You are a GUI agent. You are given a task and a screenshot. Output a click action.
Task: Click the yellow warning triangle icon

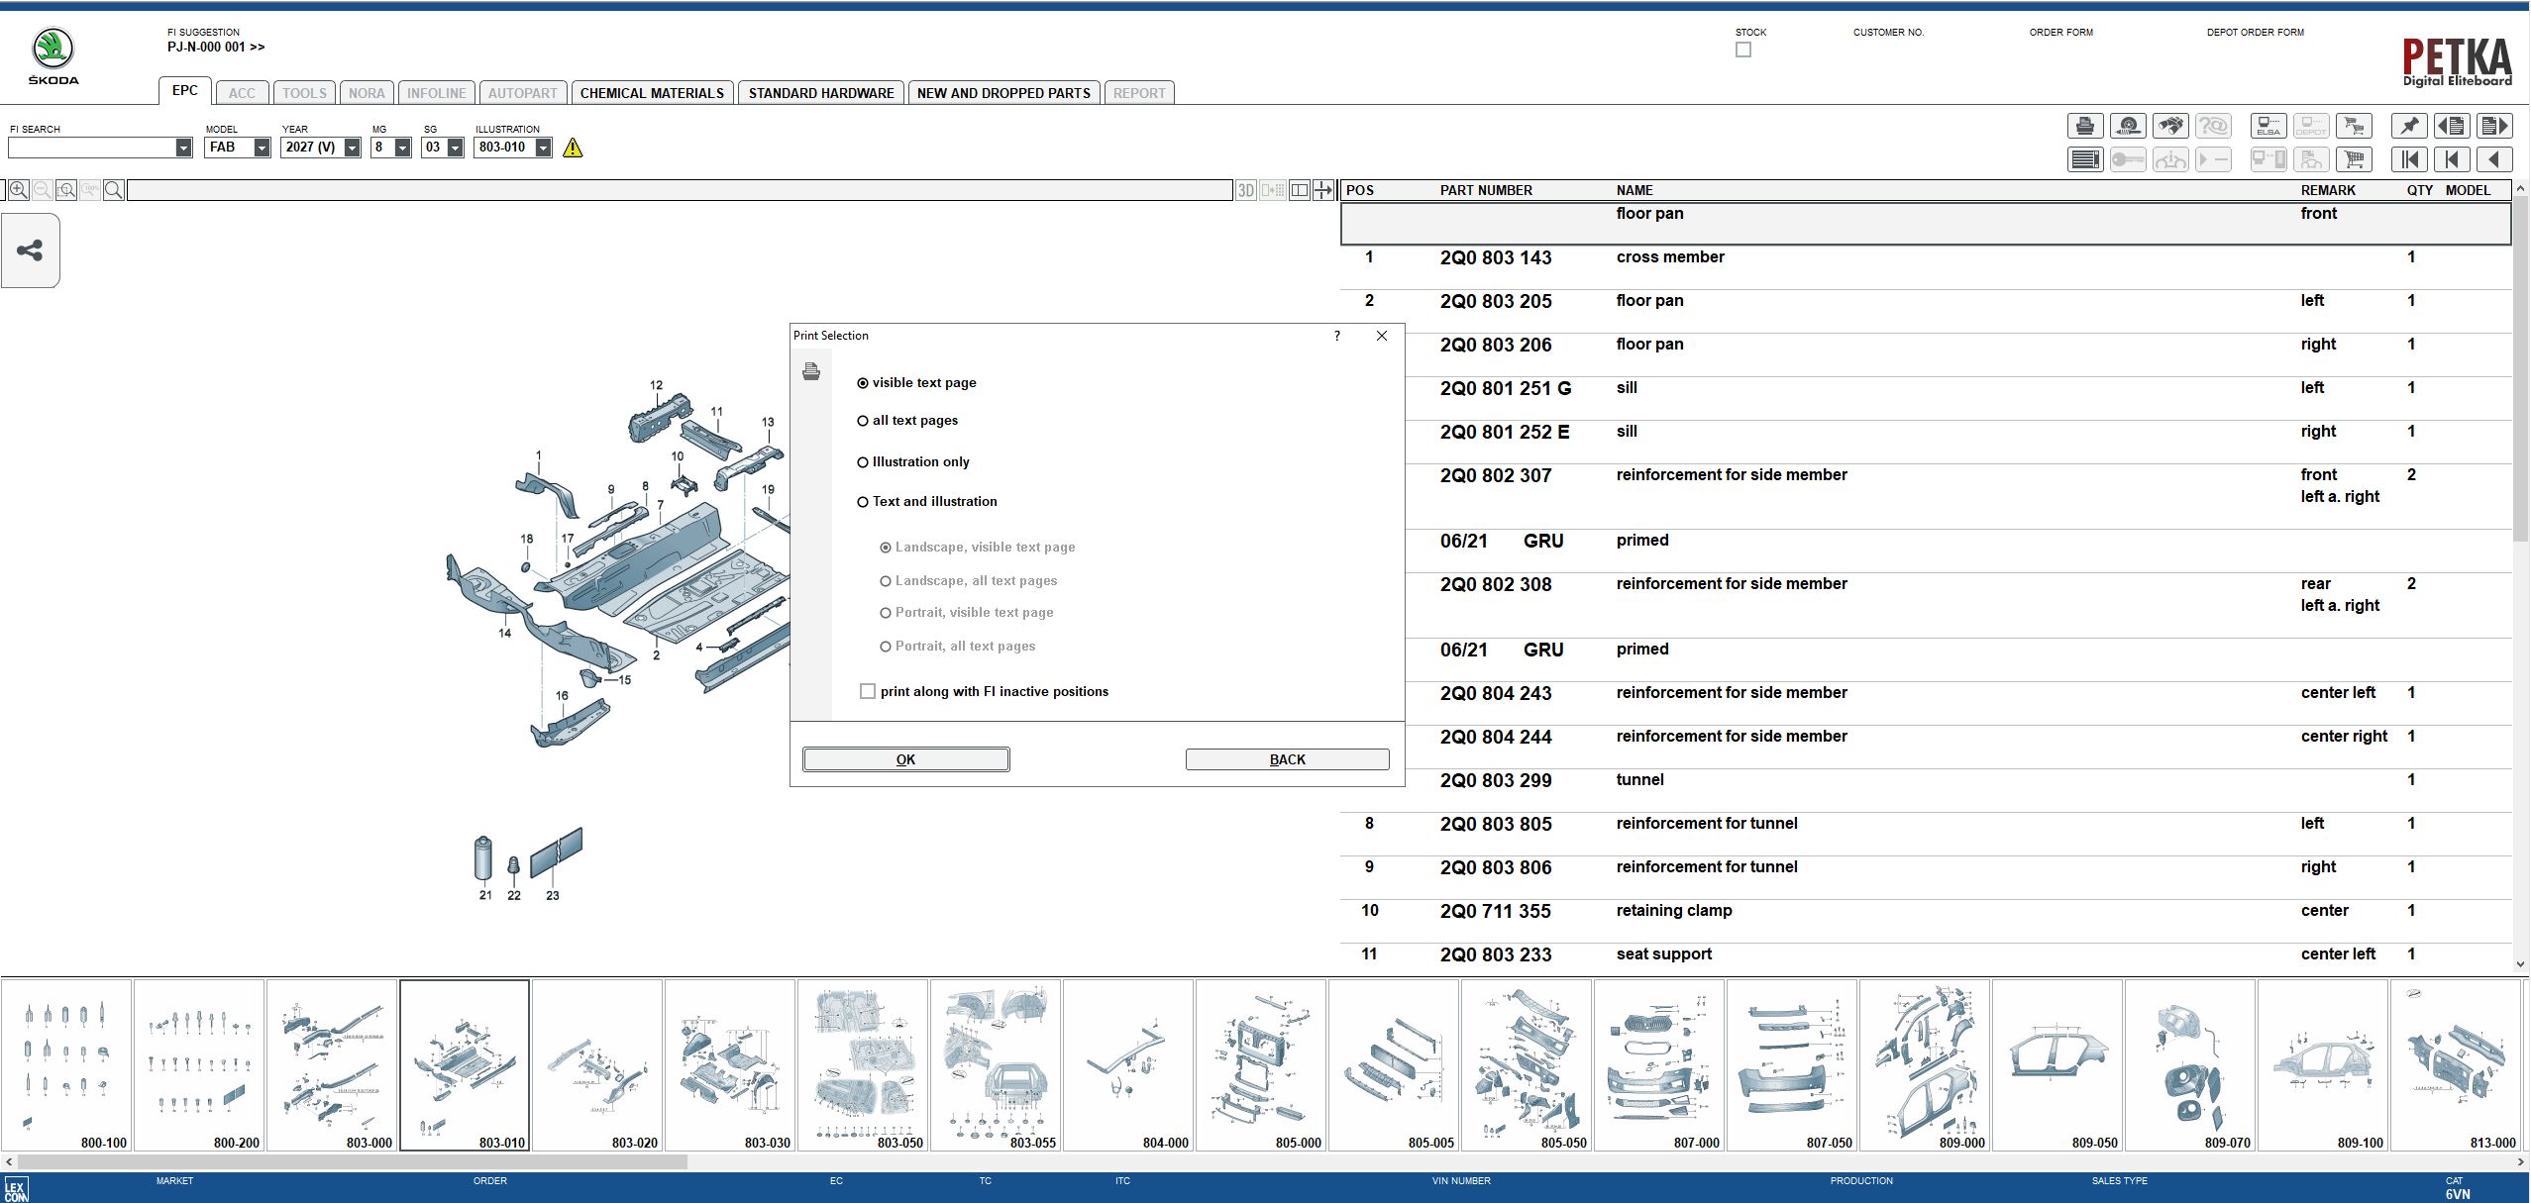tap(573, 148)
